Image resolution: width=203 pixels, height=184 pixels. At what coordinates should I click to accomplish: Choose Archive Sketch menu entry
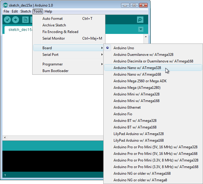pos(68,25)
